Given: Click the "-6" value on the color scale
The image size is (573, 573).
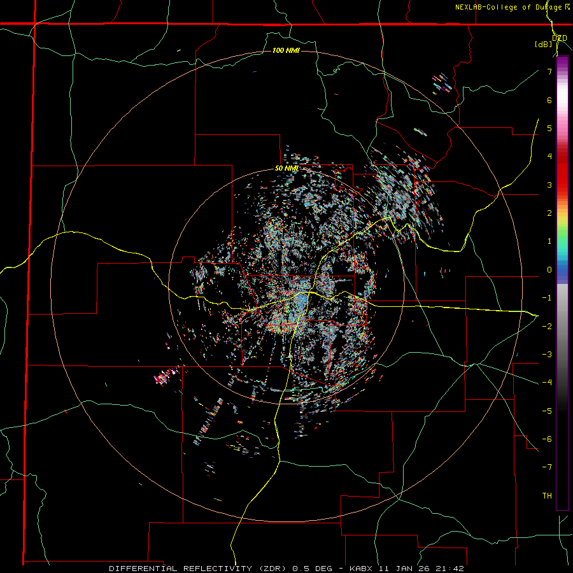Looking at the screenshot, I should point(547,439).
